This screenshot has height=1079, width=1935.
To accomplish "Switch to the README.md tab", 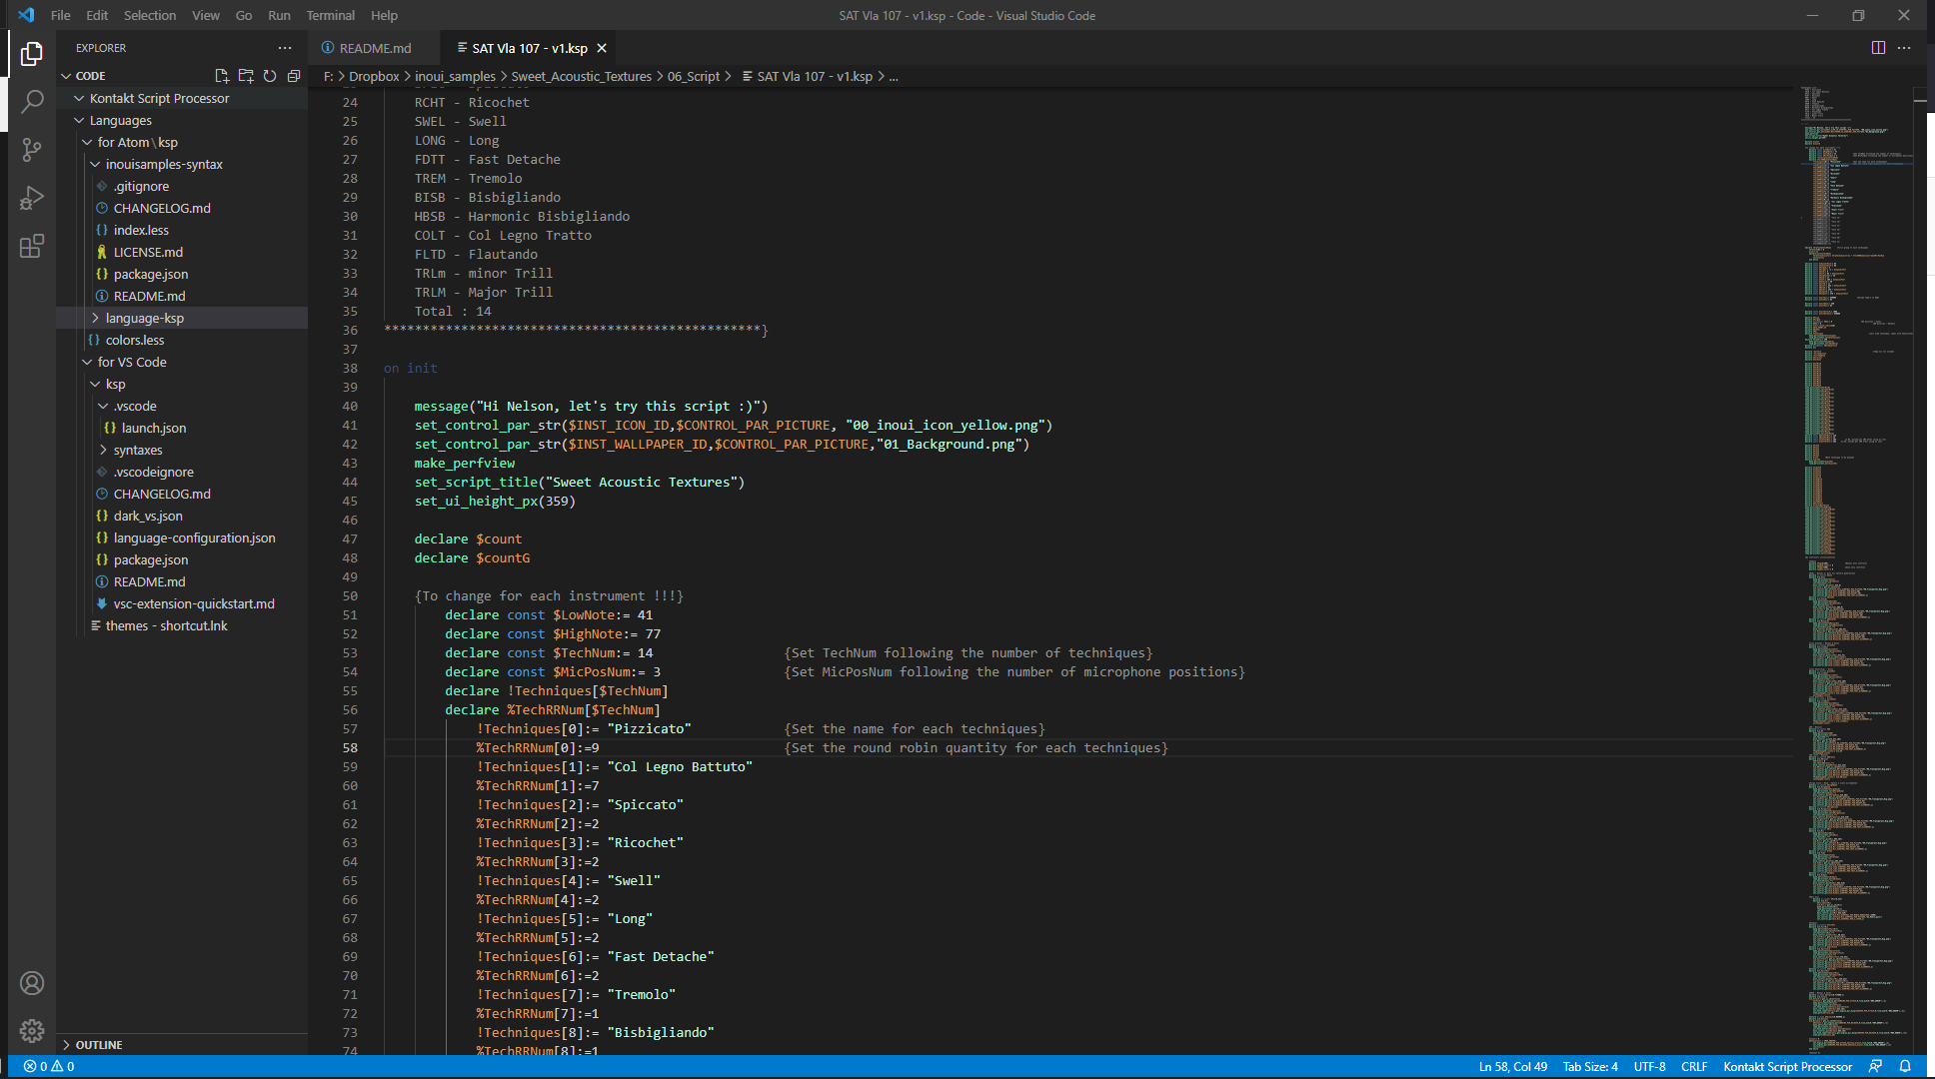I will point(375,48).
